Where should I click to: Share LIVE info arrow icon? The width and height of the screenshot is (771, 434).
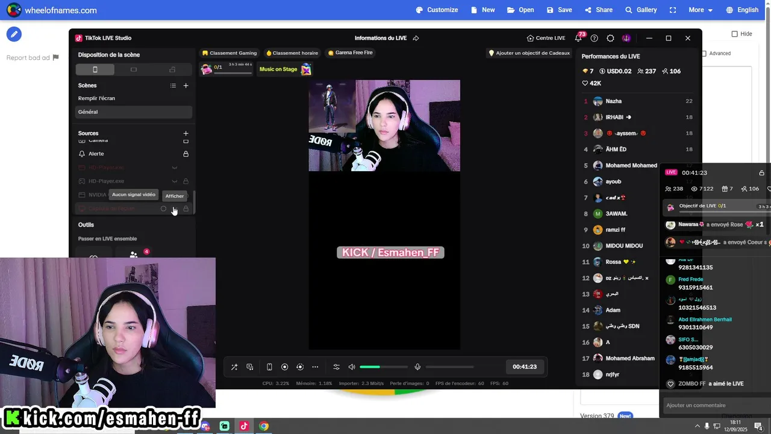click(416, 38)
